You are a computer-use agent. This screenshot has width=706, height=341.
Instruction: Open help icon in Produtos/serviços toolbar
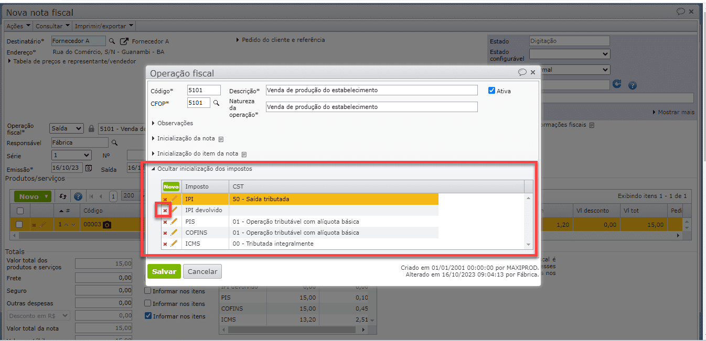click(78, 196)
